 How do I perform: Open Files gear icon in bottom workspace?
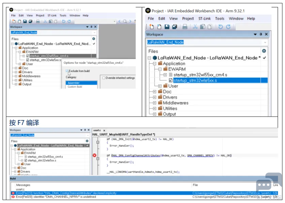[87, 141]
